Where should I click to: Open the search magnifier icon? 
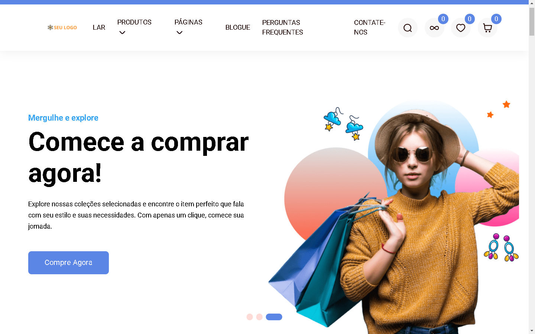click(x=408, y=28)
